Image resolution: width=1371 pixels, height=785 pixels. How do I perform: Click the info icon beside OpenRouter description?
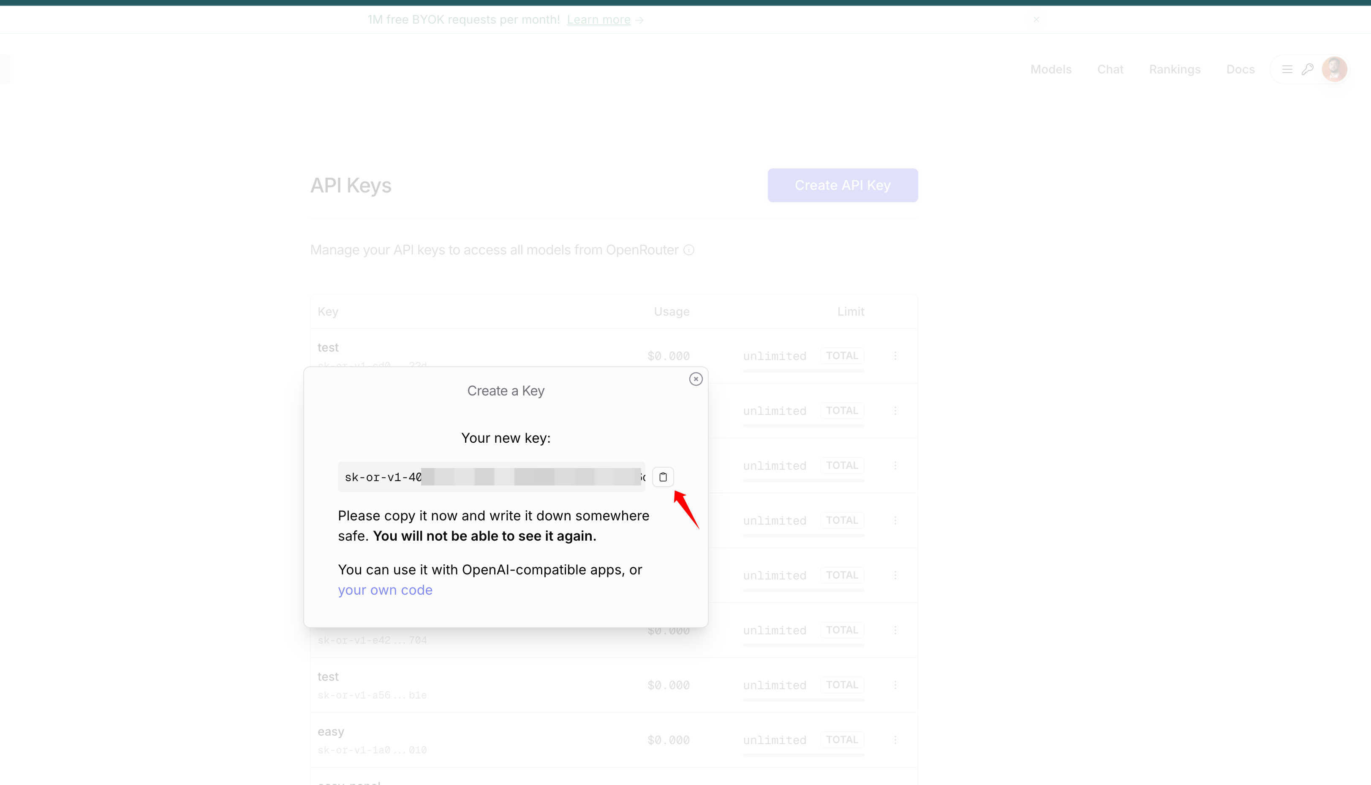(x=689, y=250)
